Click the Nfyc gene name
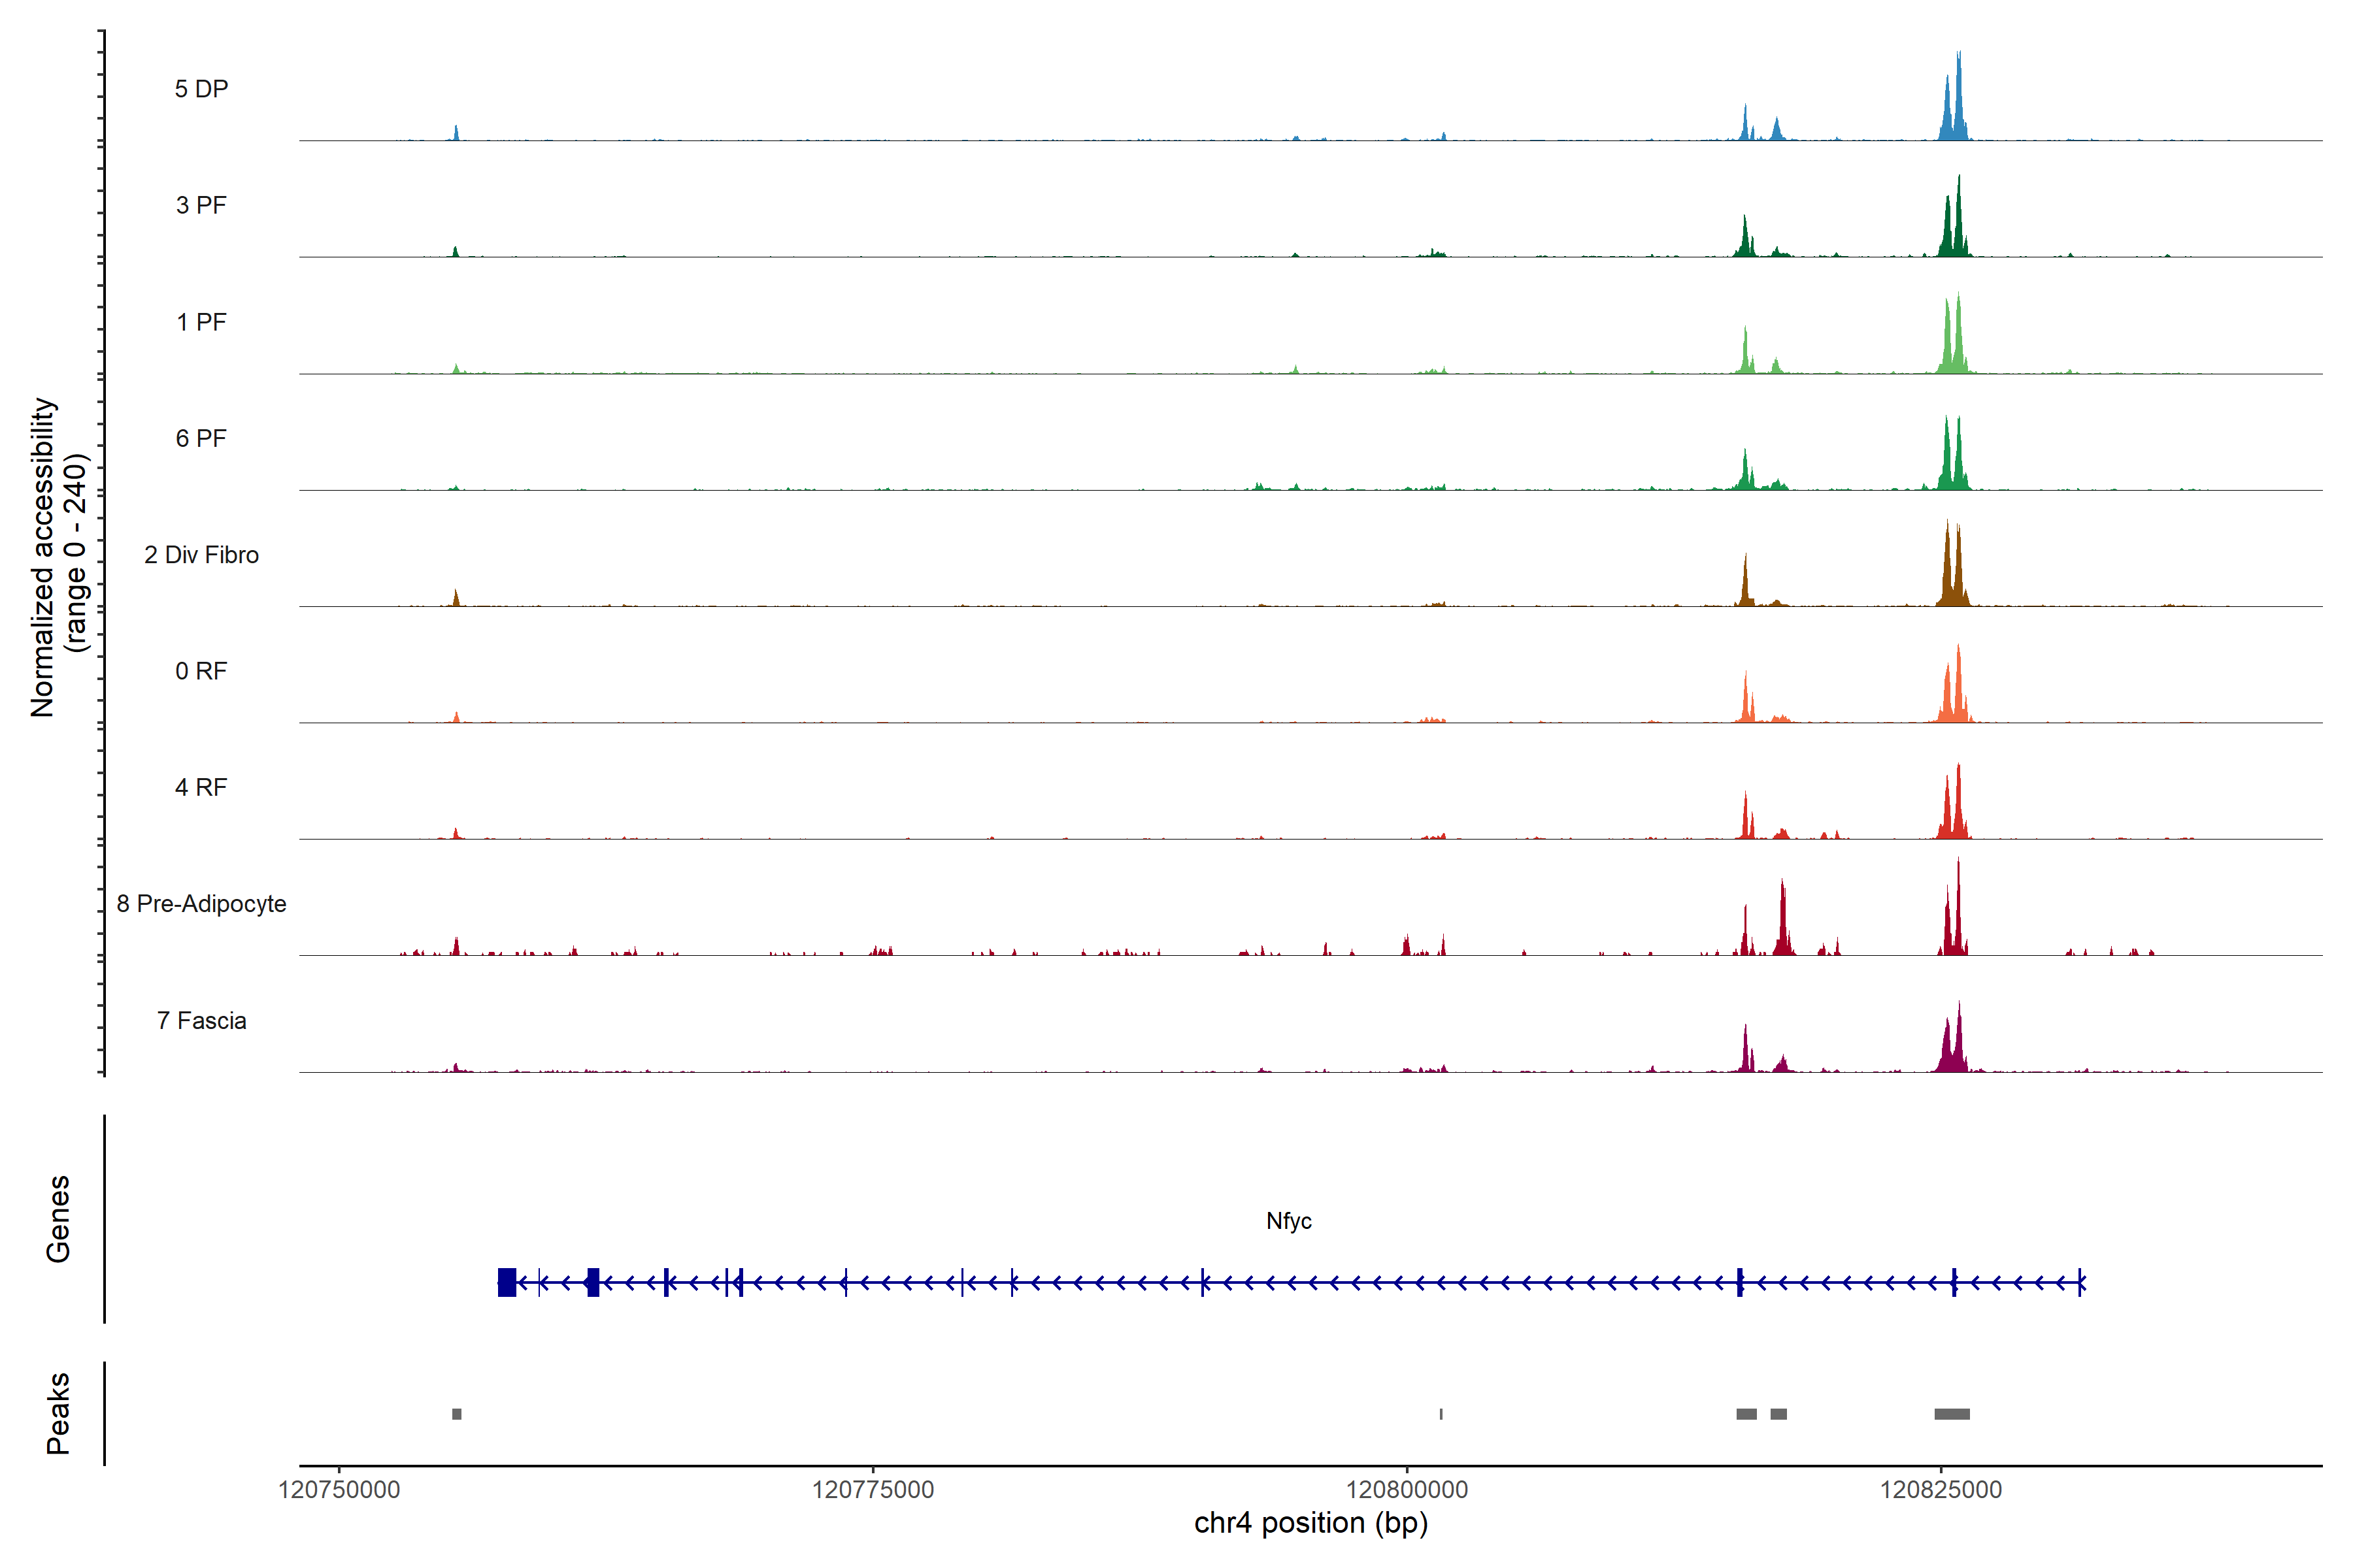The image size is (2353, 1568). pyautogui.click(x=1288, y=1221)
